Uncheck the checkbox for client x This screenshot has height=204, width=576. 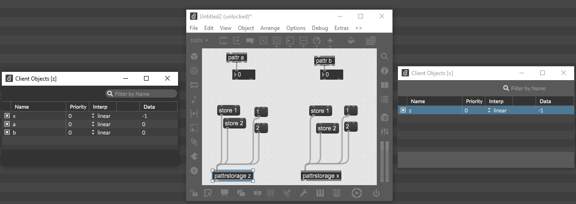tap(7, 116)
